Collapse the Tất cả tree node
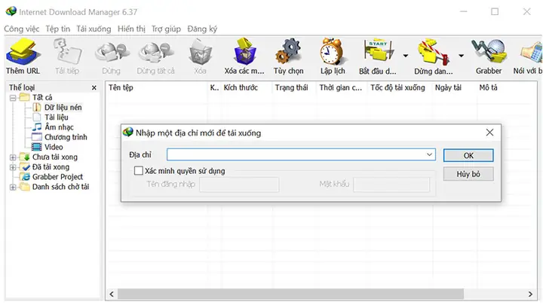543x305 pixels. [13, 98]
